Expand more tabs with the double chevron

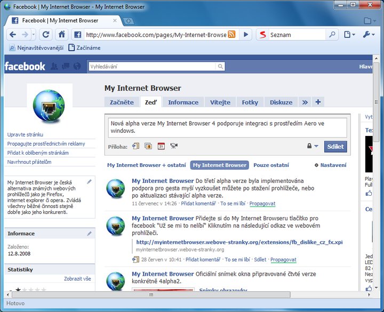[x=305, y=102]
